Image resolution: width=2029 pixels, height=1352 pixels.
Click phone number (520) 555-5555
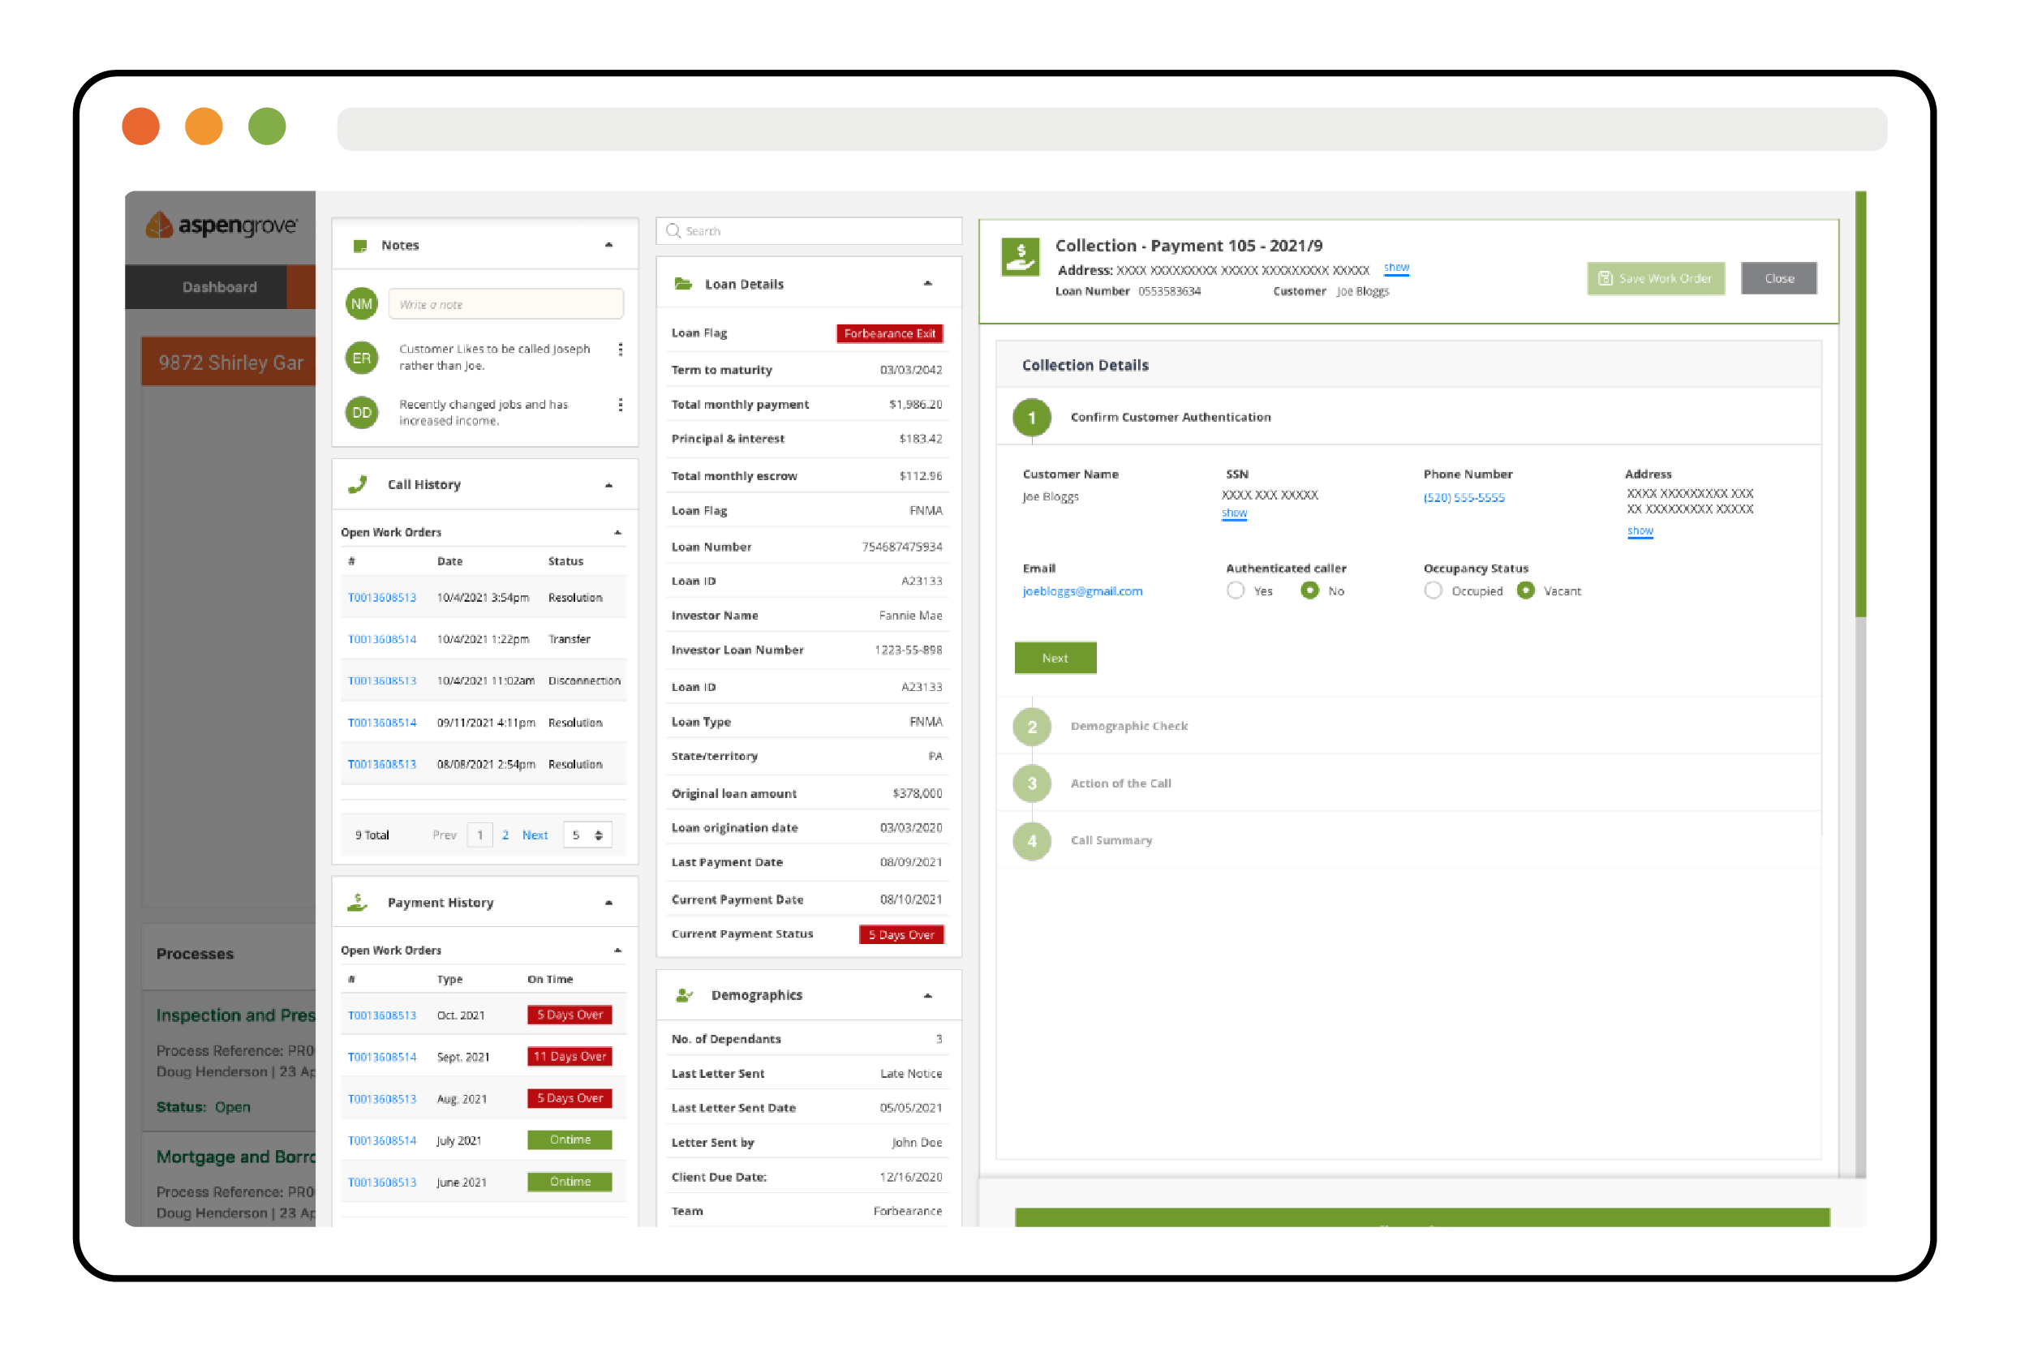1464,497
